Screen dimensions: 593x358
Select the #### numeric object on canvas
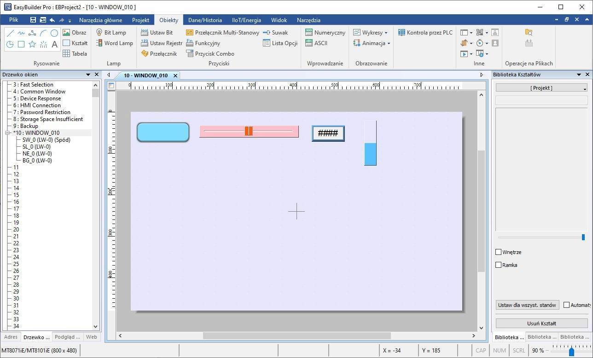(328, 133)
